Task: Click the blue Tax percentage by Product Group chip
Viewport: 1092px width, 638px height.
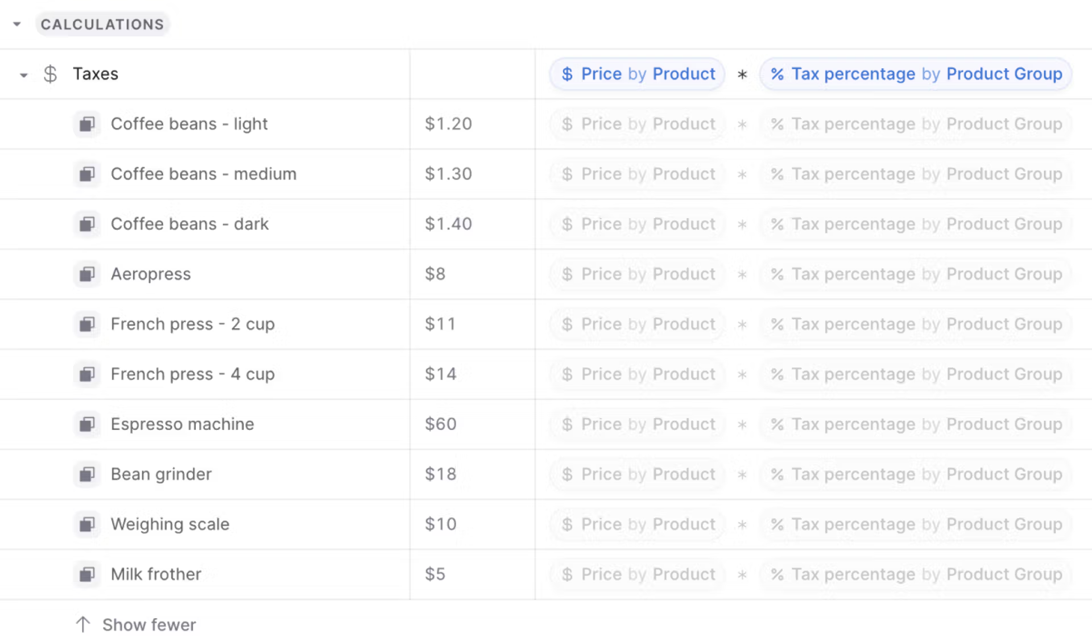Action: click(916, 74)
